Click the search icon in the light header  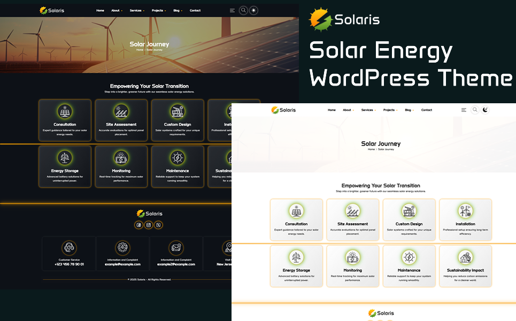tap(475, 110)
